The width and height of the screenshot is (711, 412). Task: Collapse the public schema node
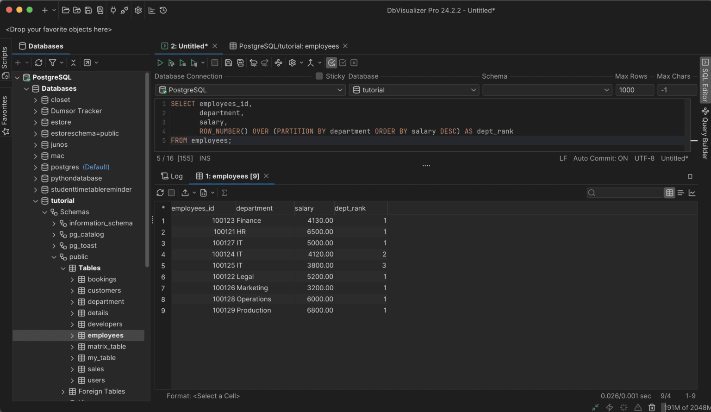click(x=54, y=256)
